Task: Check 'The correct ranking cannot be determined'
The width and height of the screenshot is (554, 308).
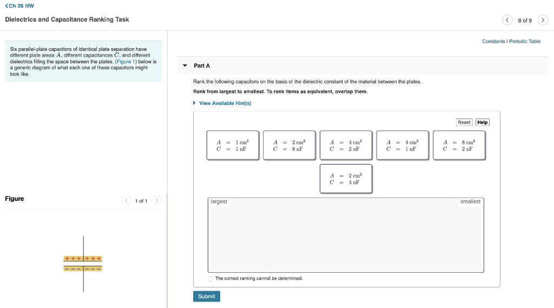Action: click(210, 279)
